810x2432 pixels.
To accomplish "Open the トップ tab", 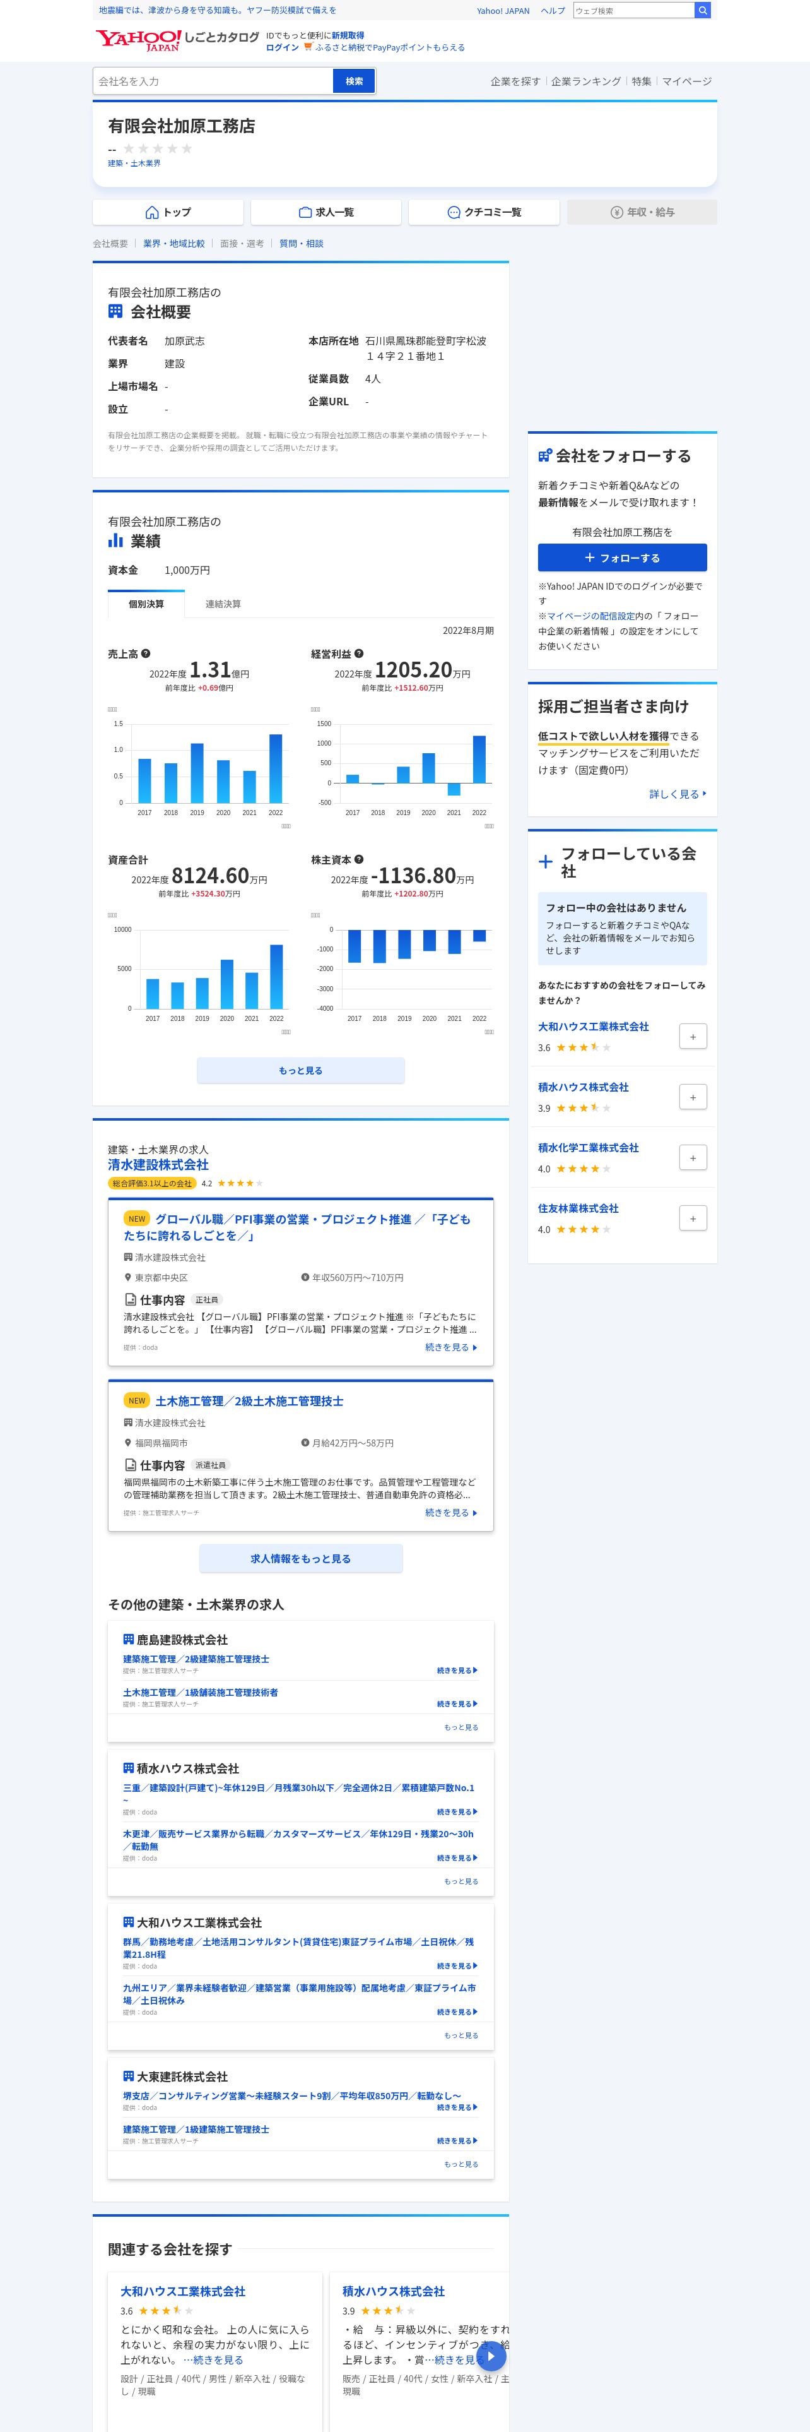I will [168, 212].
